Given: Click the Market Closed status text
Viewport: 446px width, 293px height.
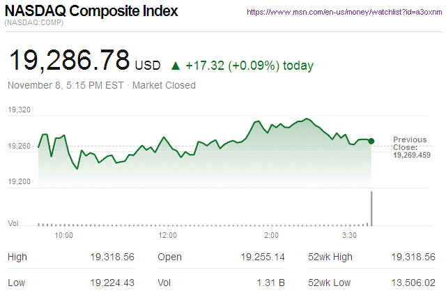Looking at the screenshot, I should (x=164, y=86).
